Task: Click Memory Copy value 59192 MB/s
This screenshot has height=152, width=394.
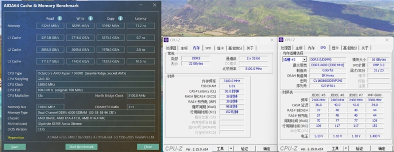Action: tap(111, 26)
